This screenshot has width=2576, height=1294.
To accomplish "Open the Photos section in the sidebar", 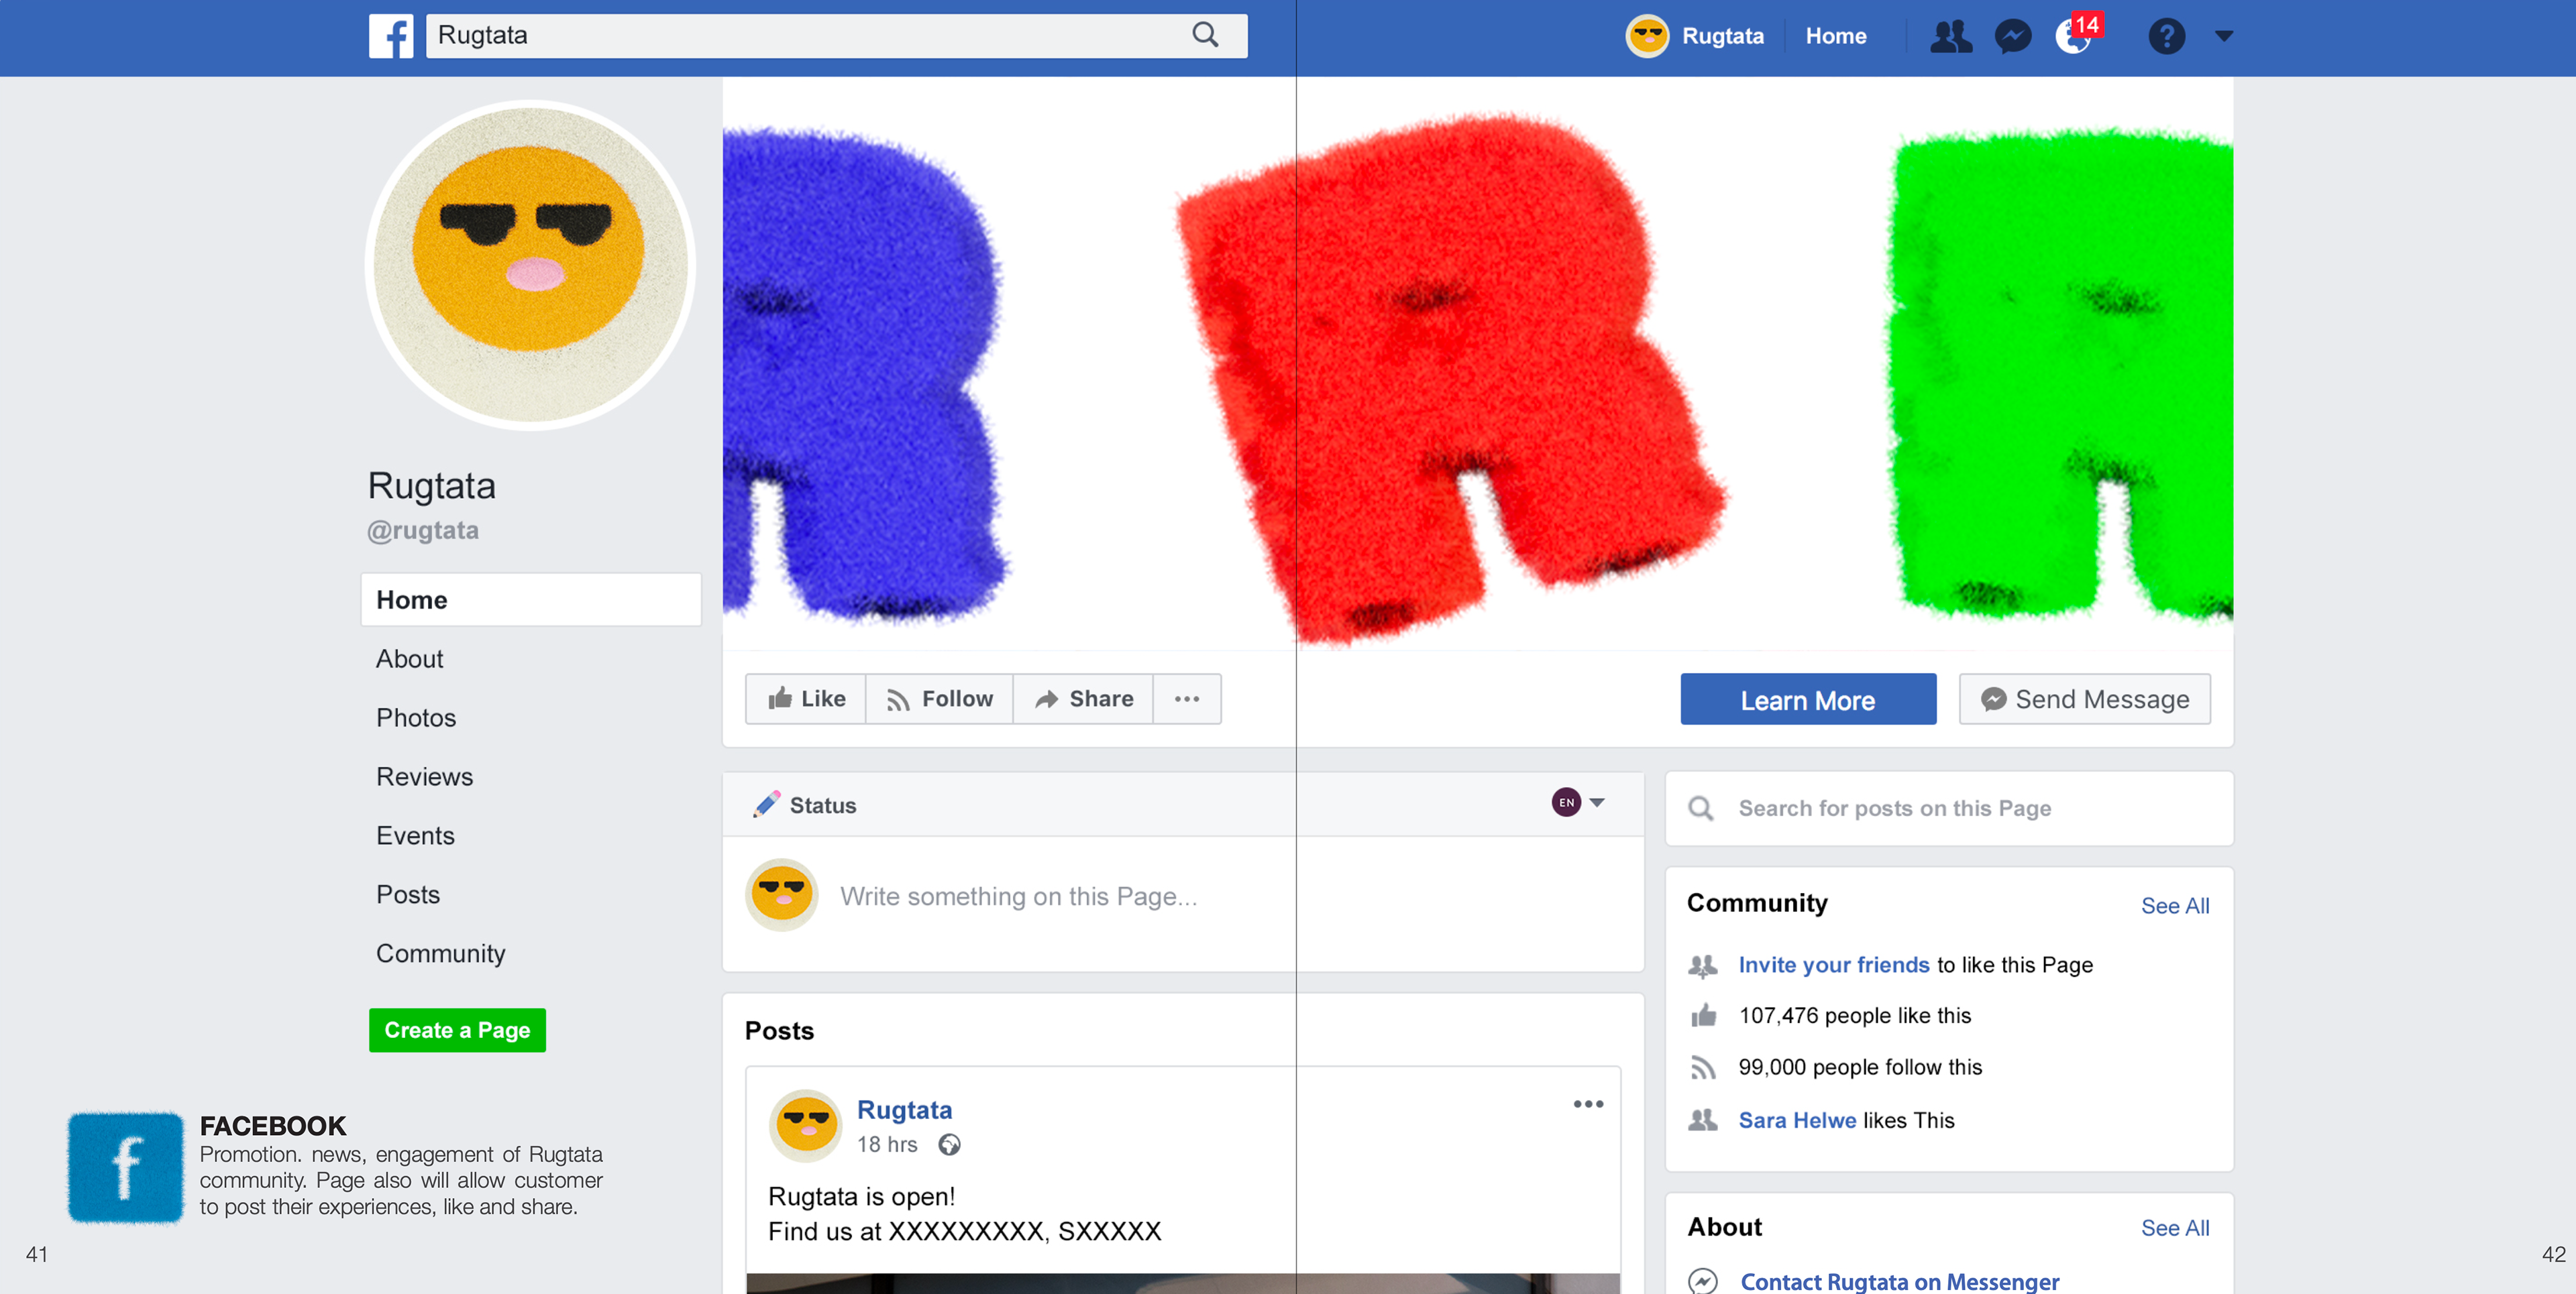I will [x=416, y=717].
